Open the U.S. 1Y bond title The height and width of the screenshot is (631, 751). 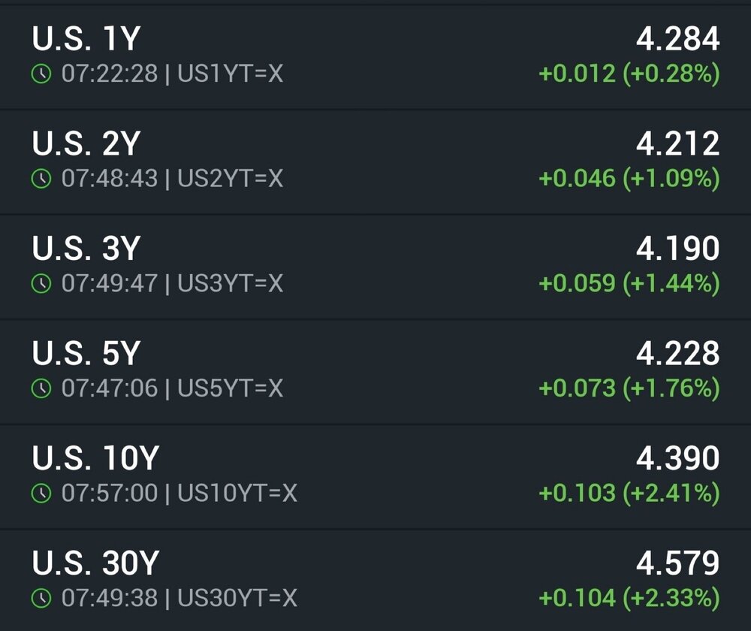tap(86, 39)
